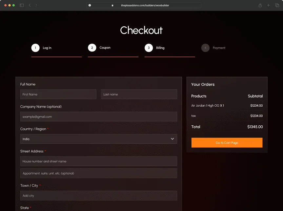The image size is (283, 211).
Task: Open the Country / Region dropdown showing India
Action: pyautogui.click(x=98, y=139)
